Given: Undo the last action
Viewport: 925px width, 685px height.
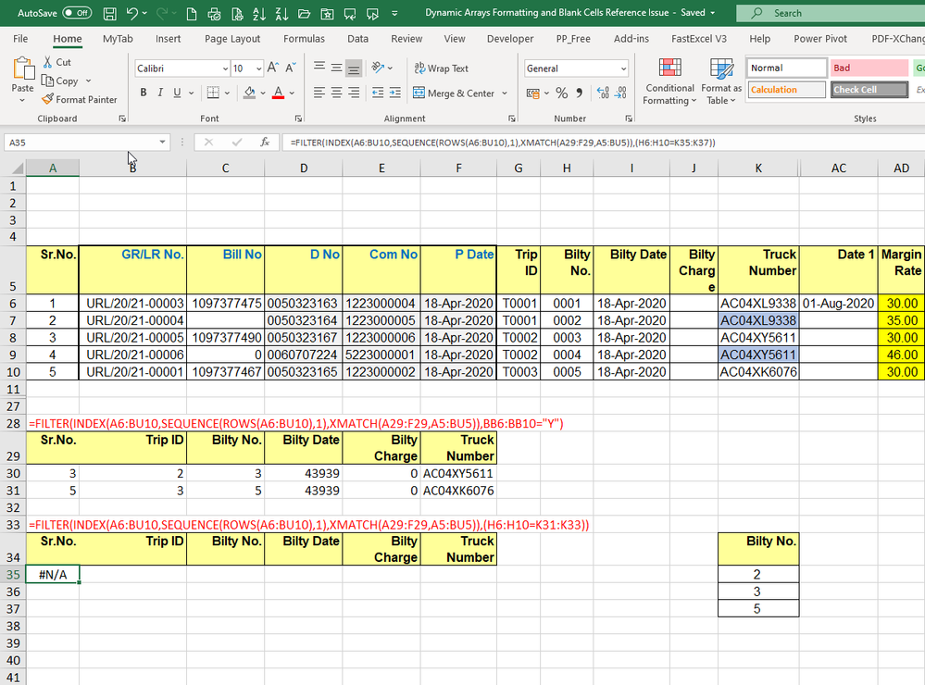Looking at the screenshot, I should point(132,14).
